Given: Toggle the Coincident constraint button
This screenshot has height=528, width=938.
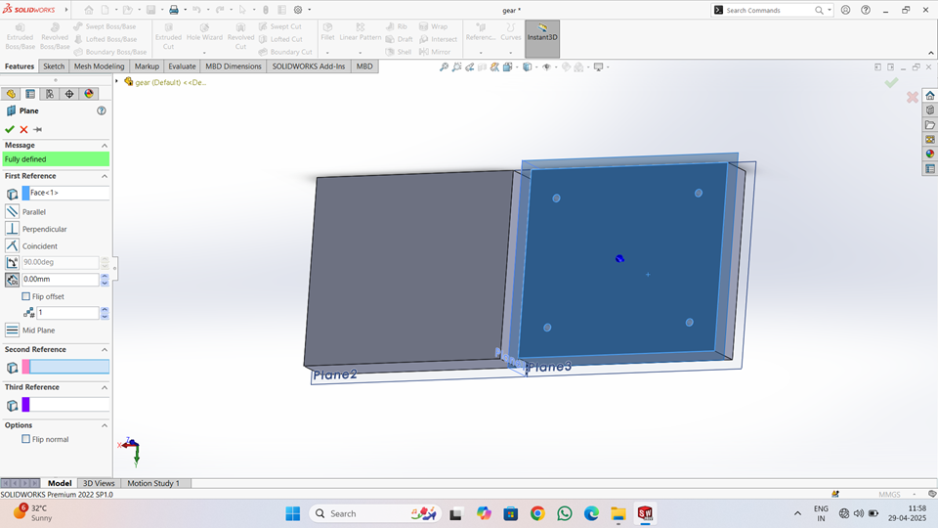Looking at the screenshot, I should pyautogui.click(x=12, y=245).
